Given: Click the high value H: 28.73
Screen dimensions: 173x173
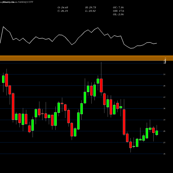Looking at the screenshot, I should [x=91, y=7].
